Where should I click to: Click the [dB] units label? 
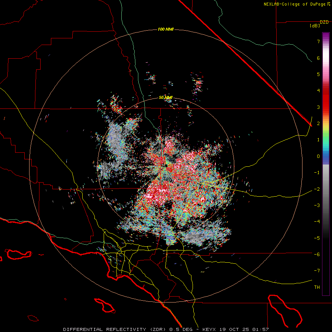[x=315, y=26]
